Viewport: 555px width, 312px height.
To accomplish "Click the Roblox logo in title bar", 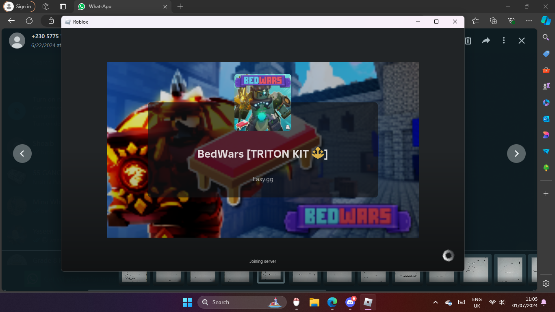I will point(67,22).
